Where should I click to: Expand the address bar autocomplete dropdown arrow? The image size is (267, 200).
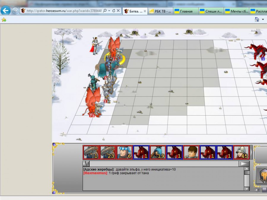coord(109,11)
